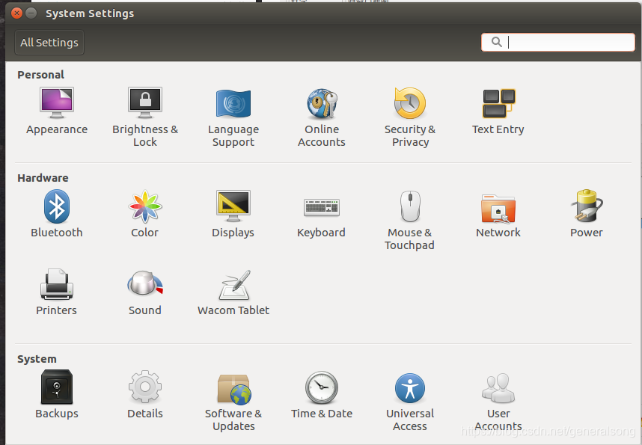Open Brightness & Lock settings icon
The image size is (642, 445).
click(x=145, y=102)
